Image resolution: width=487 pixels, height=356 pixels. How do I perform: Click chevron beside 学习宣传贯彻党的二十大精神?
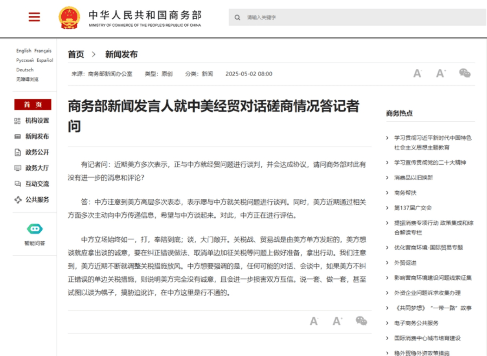[x=388, y=163]
